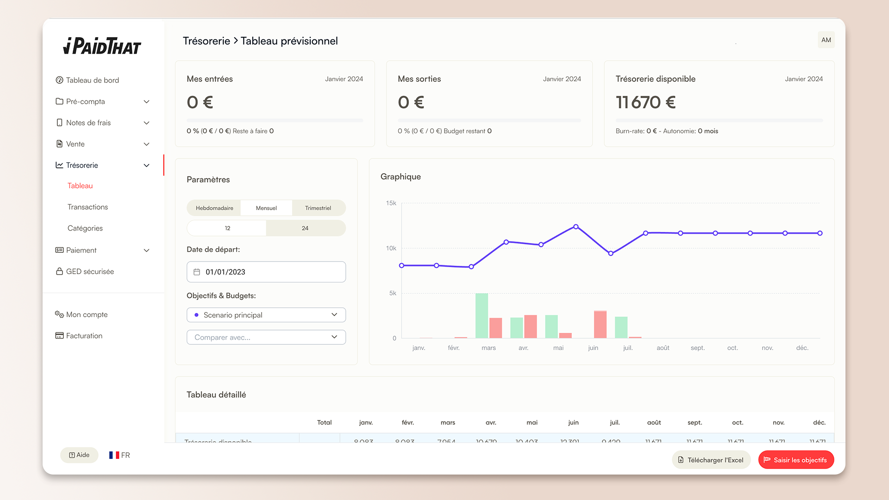
Task: Click the Mon compte gears icon
Action: pyautogui.click(x=59, y=314)
